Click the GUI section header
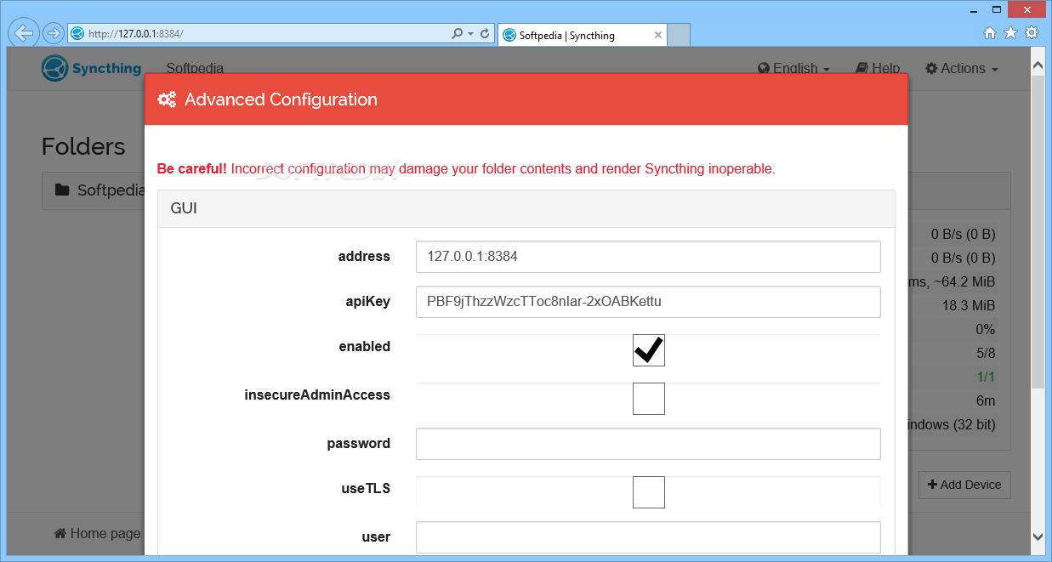 526,208
